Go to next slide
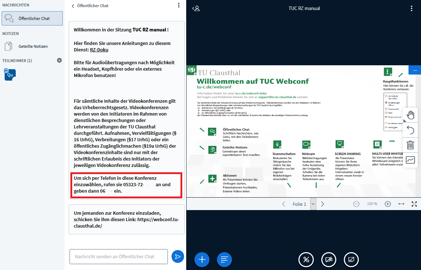This screenshot has width=421, height=270. point(322,204)
